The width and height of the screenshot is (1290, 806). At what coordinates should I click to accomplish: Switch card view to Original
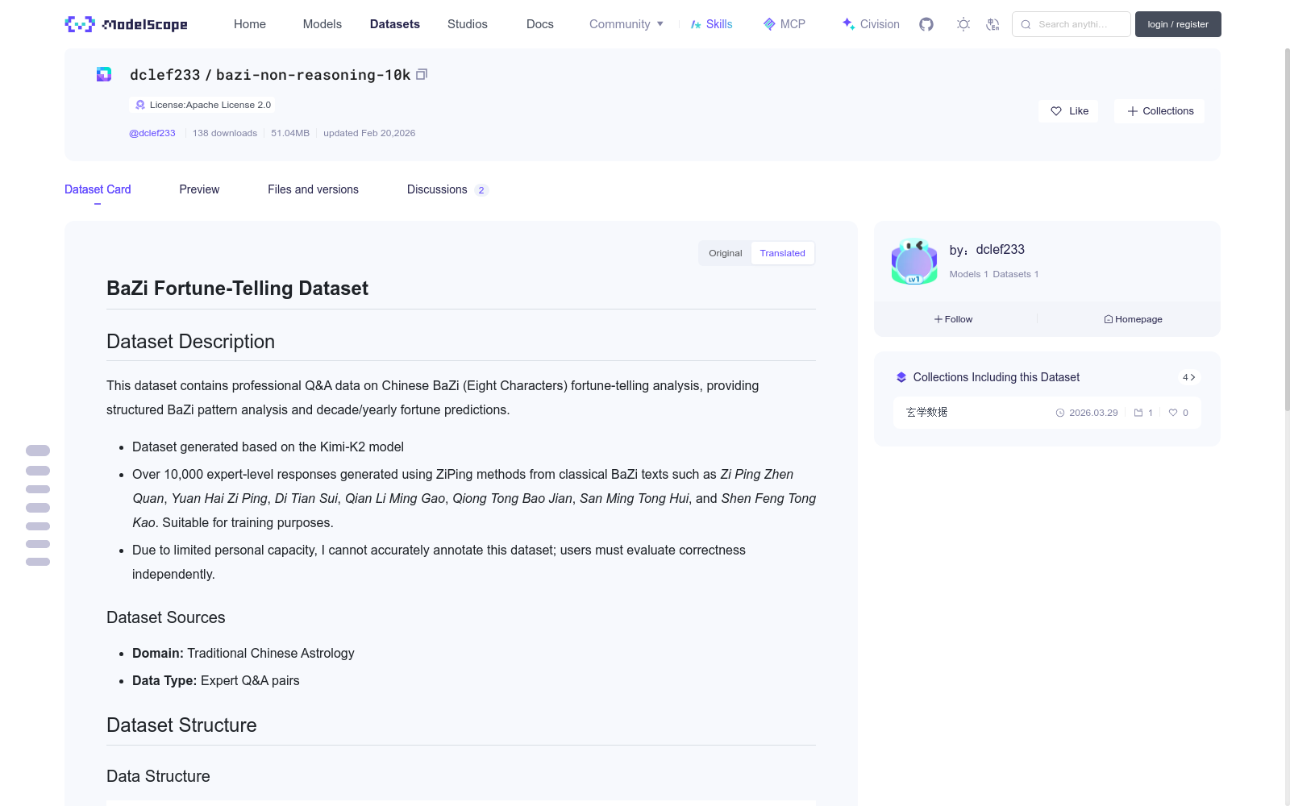[725, 253]
